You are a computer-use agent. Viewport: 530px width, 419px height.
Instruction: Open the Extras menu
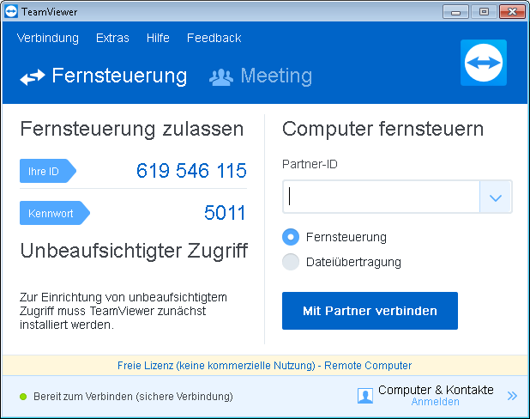point(112,38)
